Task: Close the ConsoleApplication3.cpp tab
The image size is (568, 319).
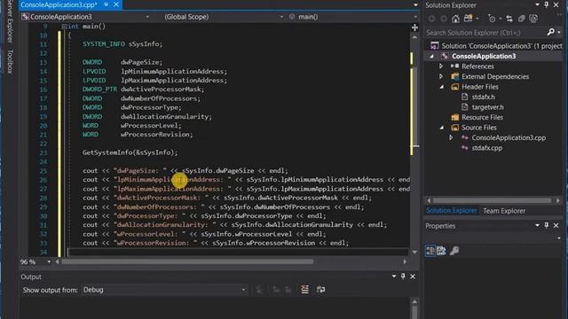Action: click(116, 4)
